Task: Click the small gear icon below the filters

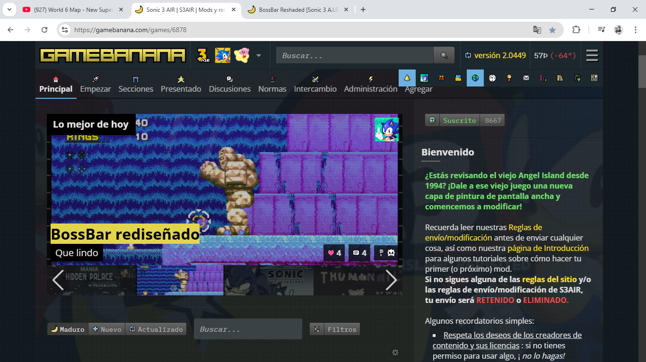Action: click(x=395, y=352)
